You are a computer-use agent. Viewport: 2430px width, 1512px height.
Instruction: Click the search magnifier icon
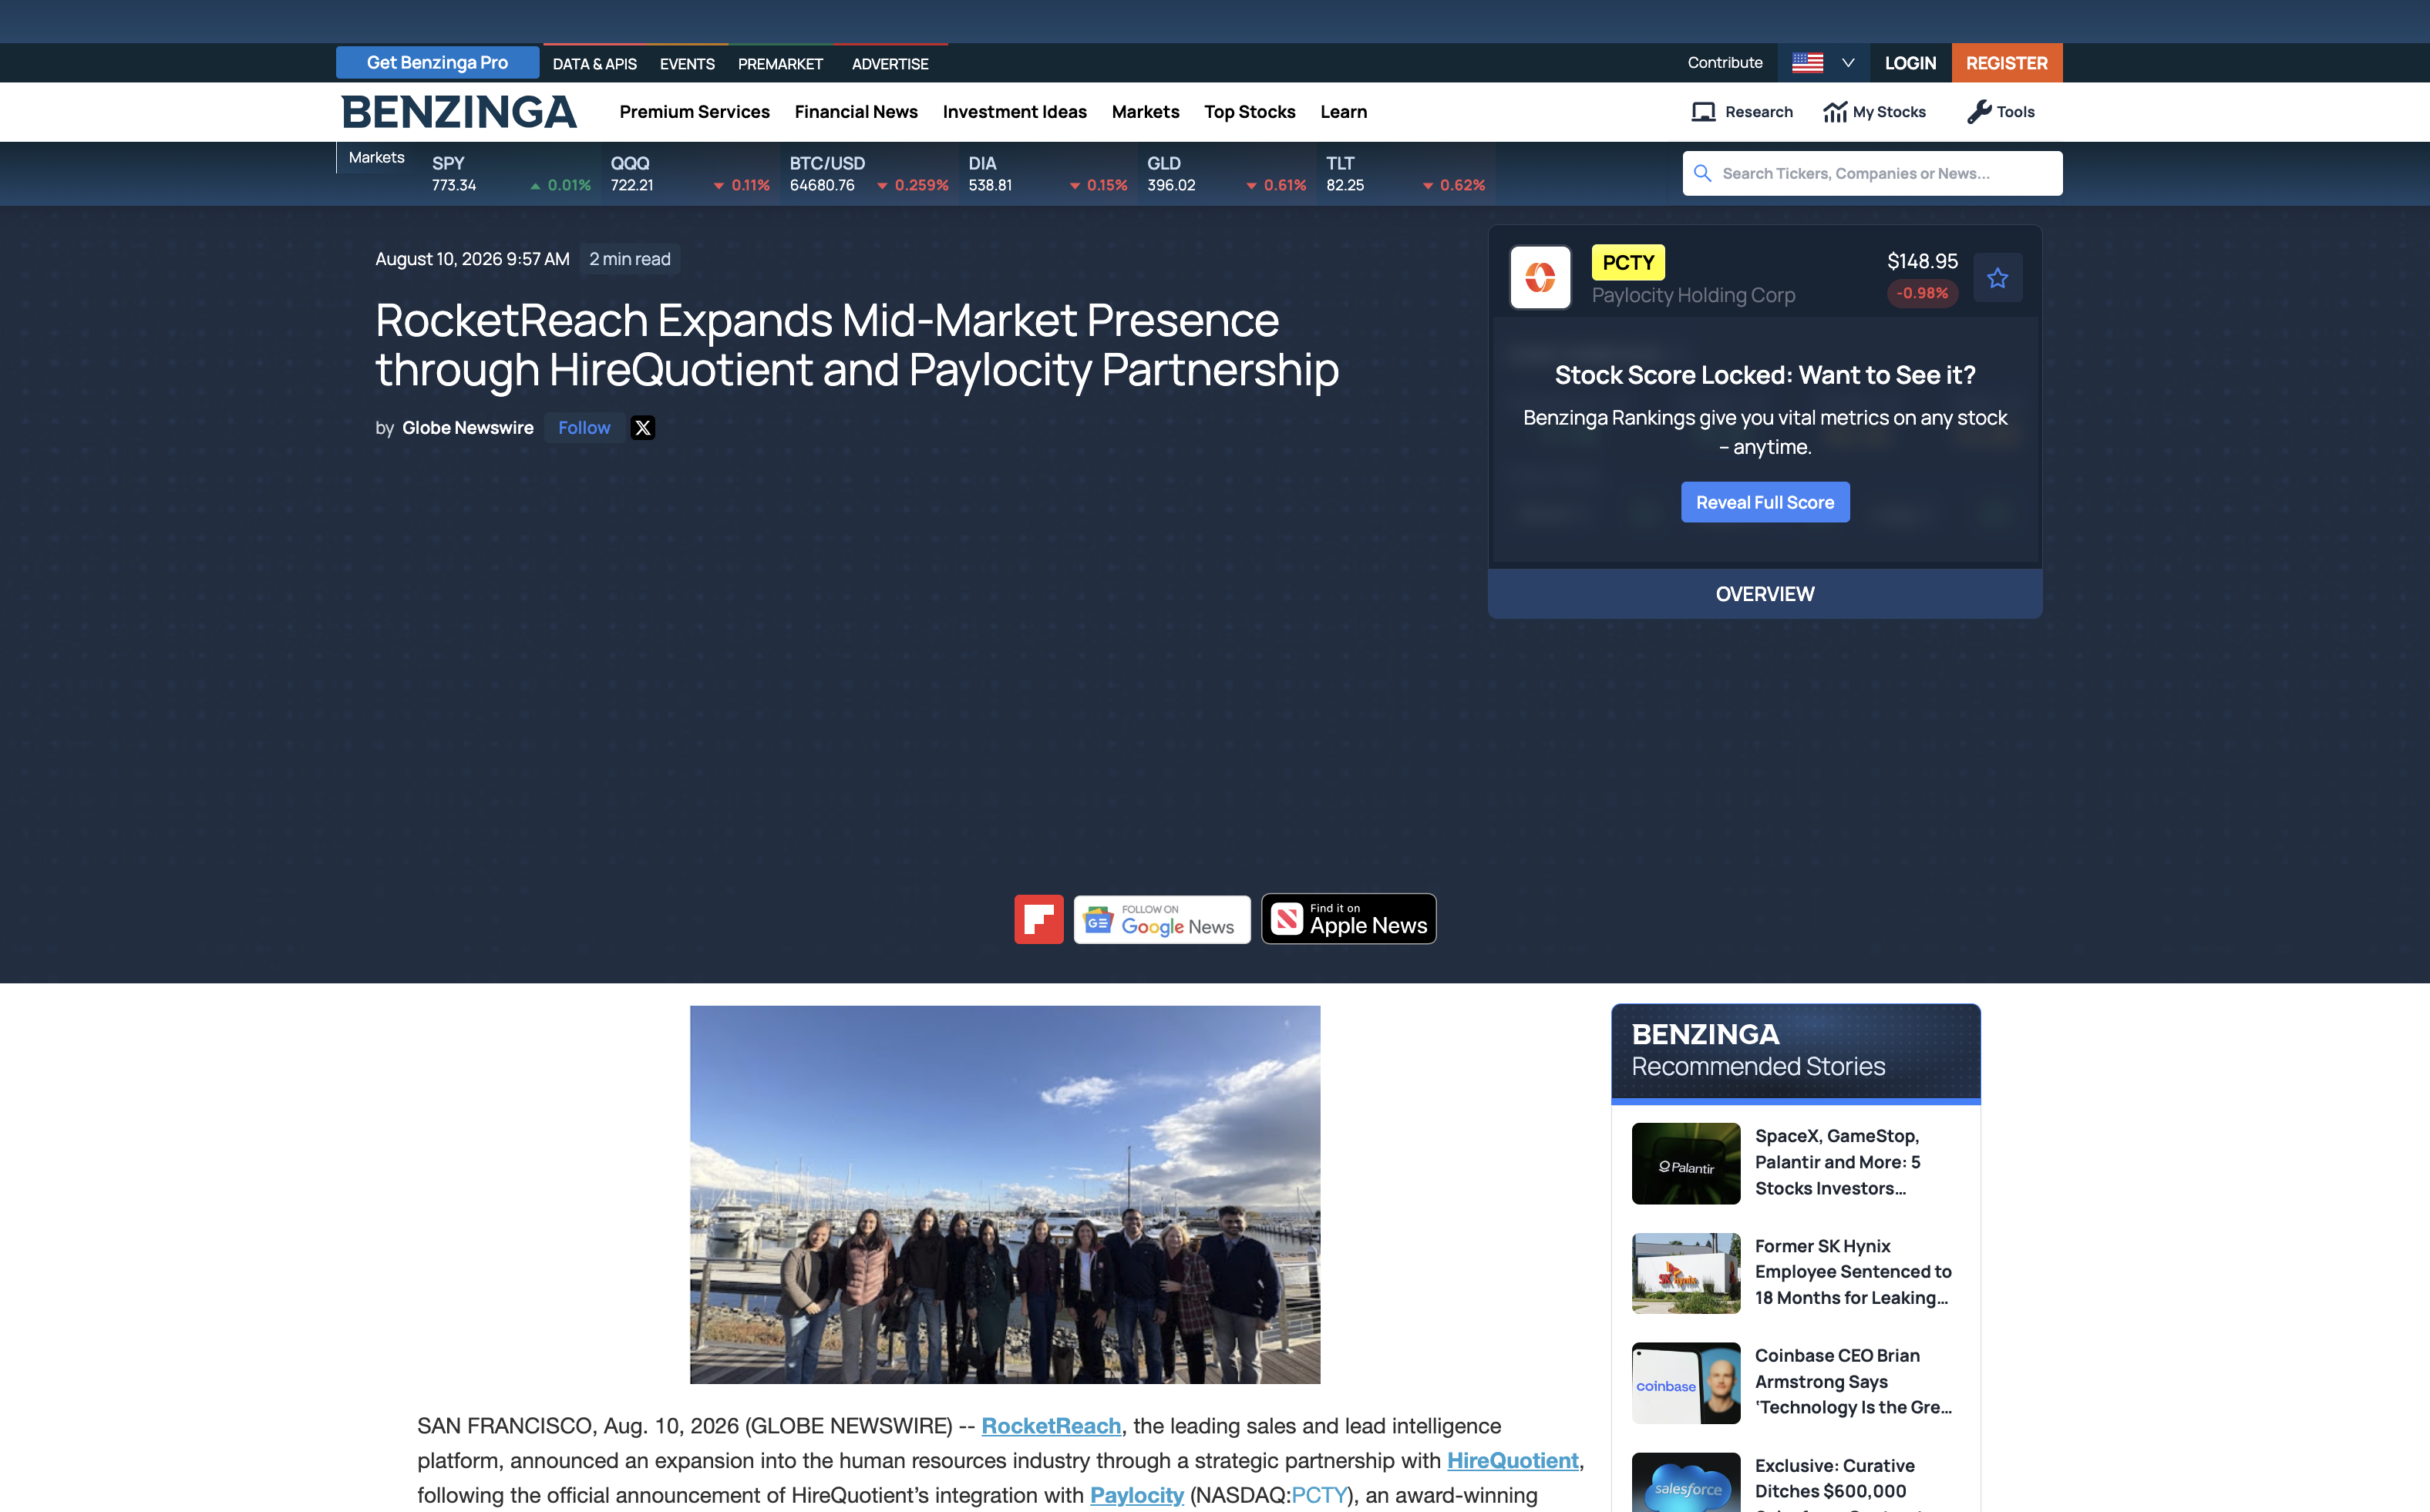tap(1703, 173)
